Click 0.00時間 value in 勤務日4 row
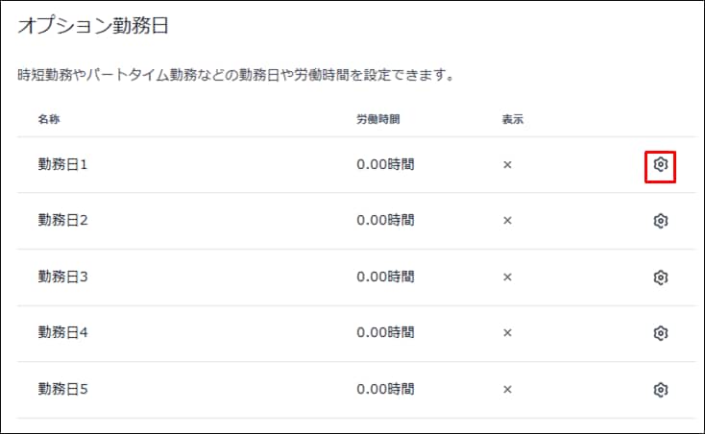705x434 pixels. [385, 333]
